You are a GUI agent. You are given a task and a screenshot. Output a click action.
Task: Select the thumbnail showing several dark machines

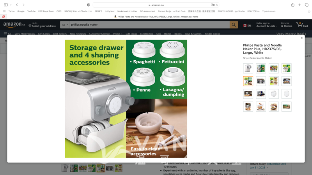pyautogui.click(x=261, y=81)
